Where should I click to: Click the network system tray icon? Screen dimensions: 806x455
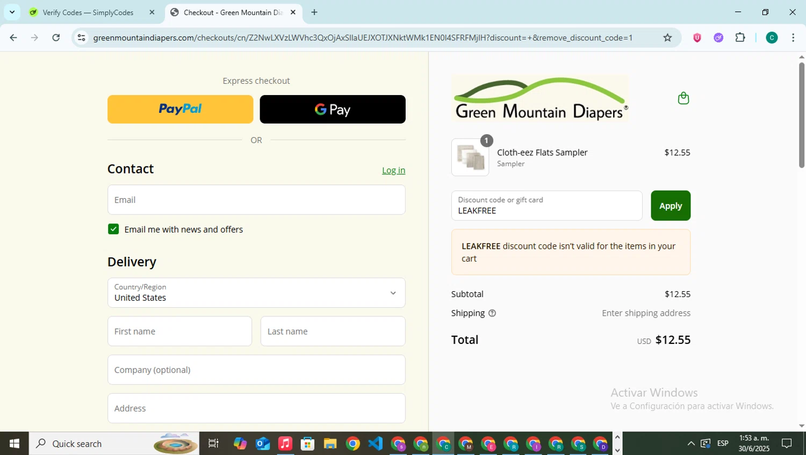[706, 444]
